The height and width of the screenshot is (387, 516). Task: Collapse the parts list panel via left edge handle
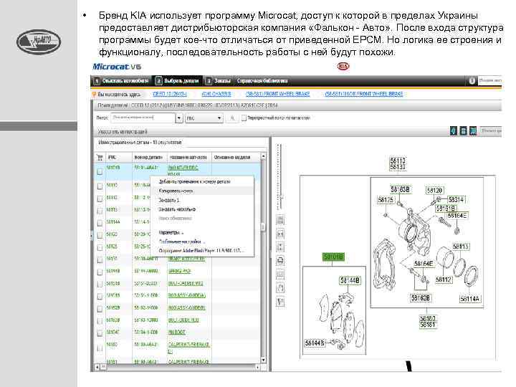(x=92, y=235)
